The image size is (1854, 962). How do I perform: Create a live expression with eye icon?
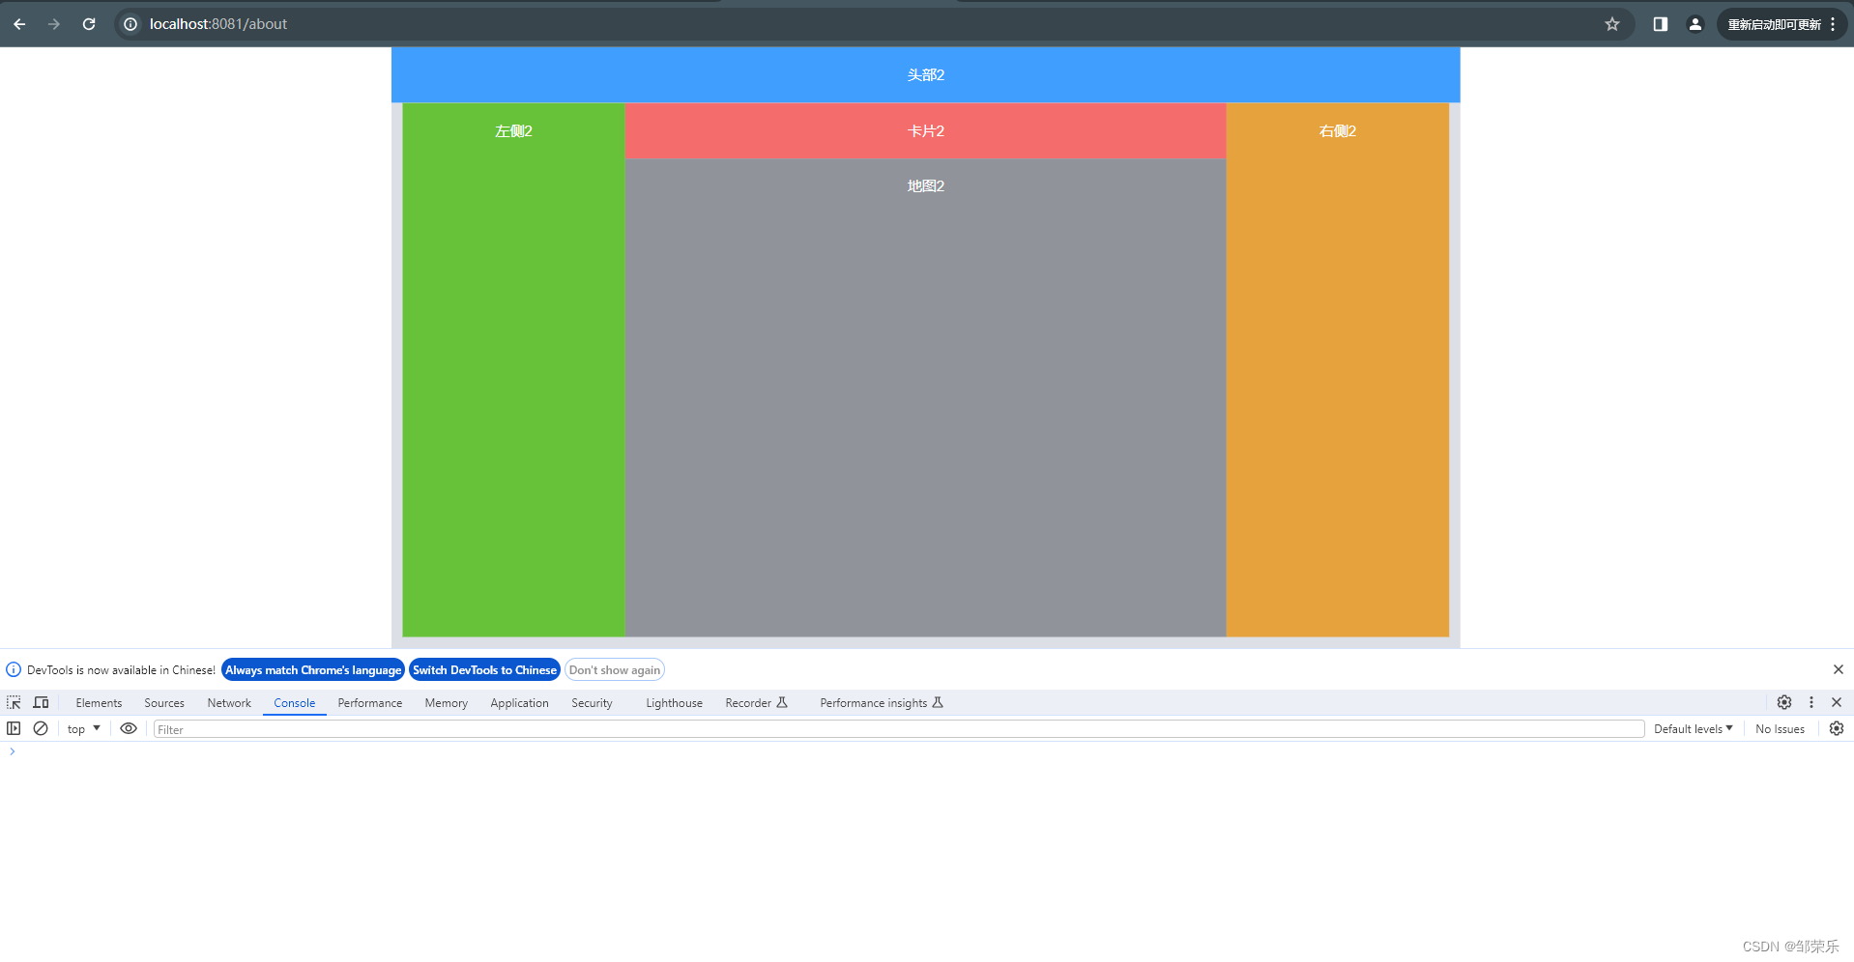129,729
